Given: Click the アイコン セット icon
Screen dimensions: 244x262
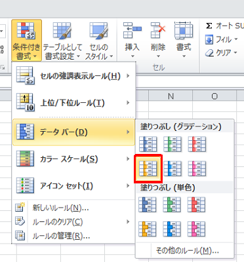Looking at the screenshot, I should tap(26, 185).
